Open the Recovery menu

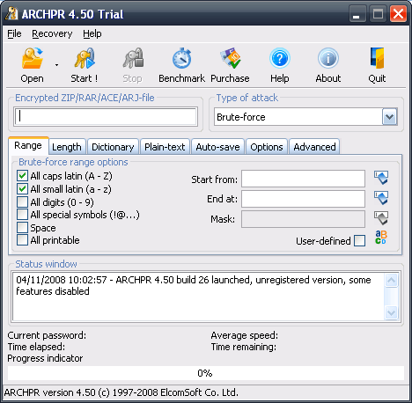[x=52, y=33]
